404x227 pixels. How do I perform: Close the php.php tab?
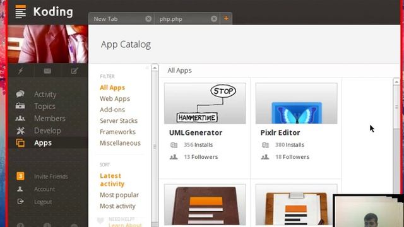(214, 18)
